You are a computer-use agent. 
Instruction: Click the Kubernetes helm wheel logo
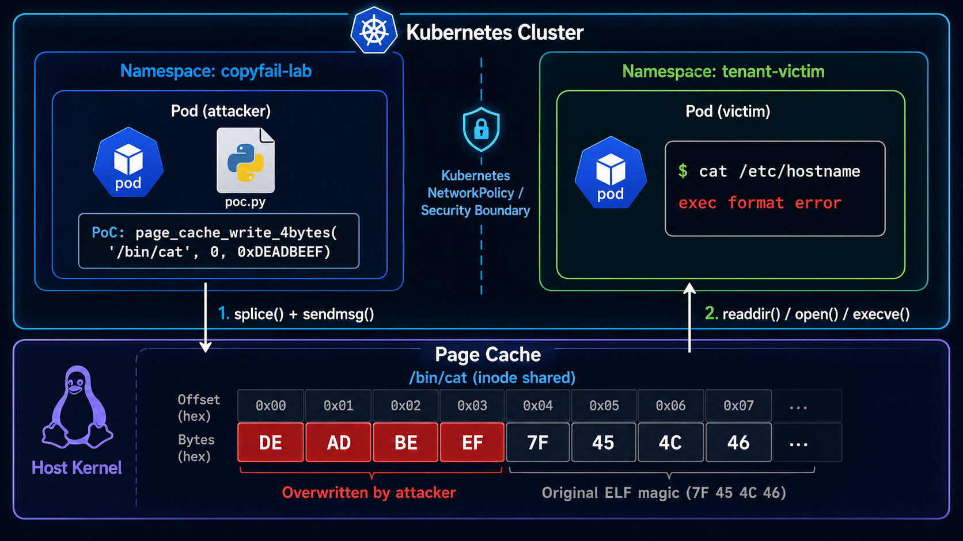374,30
